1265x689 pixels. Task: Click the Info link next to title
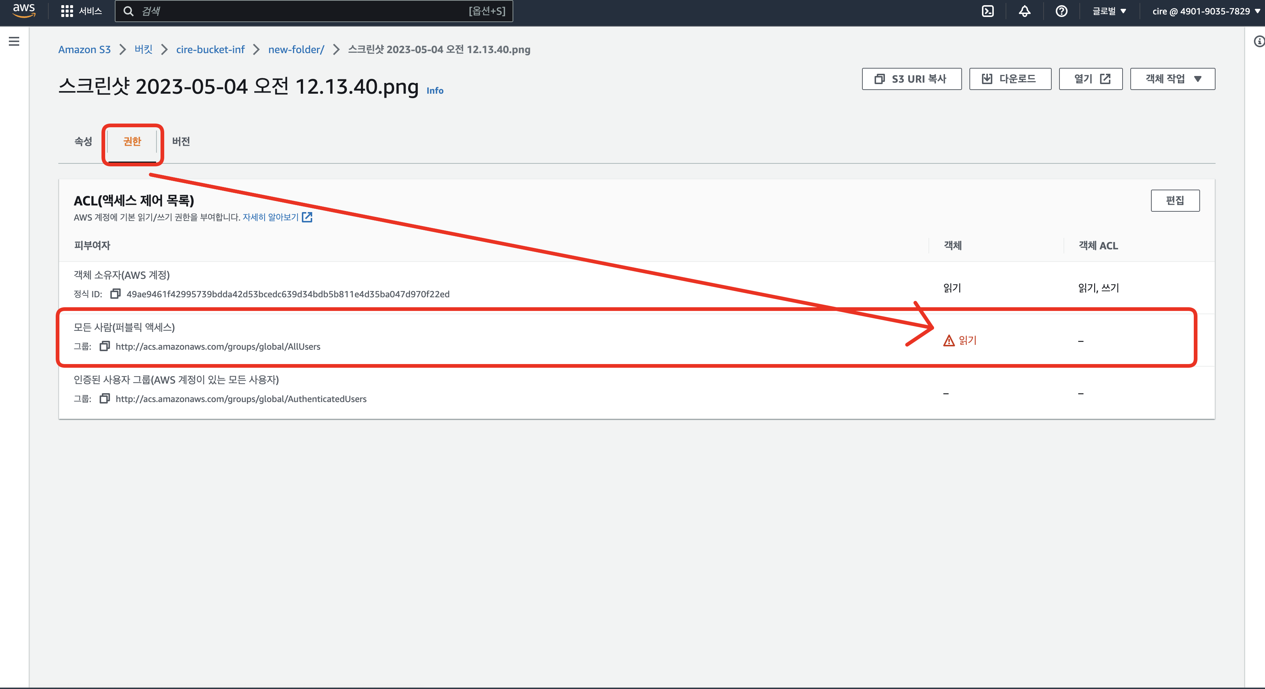pyautogui.click(x=435, y=90)
